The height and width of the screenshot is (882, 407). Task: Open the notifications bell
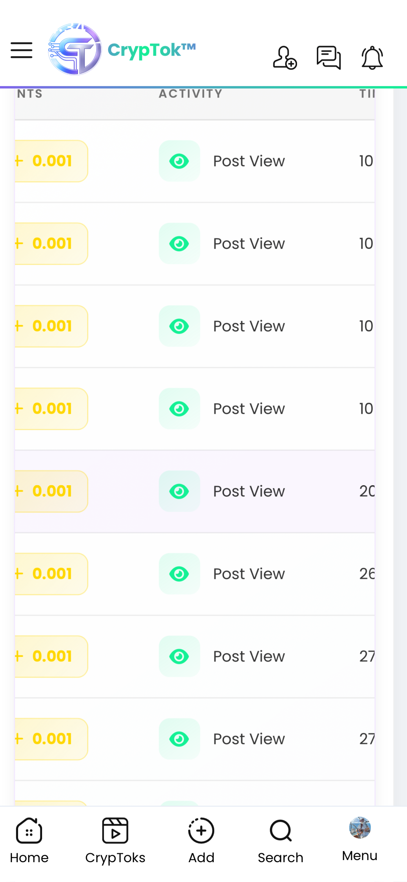(372, 58)
